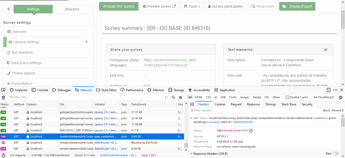
Task: Collapse the request details pane
Action: click(192, 104)
